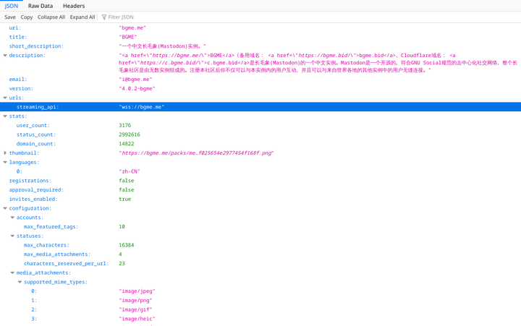Collapse the urls node
This screenshot has width=521, height=326.
coord(5,98)
